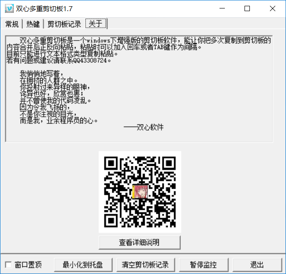Click the line 我悄悄地写着，
Image resolution: width=286 pixels, height=274 pixels.
click(42, 74)
